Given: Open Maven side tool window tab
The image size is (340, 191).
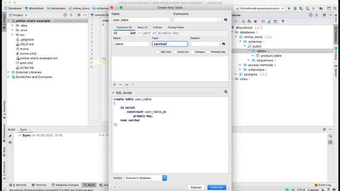Looking at the screenshot, I should (x=336, y=71).
